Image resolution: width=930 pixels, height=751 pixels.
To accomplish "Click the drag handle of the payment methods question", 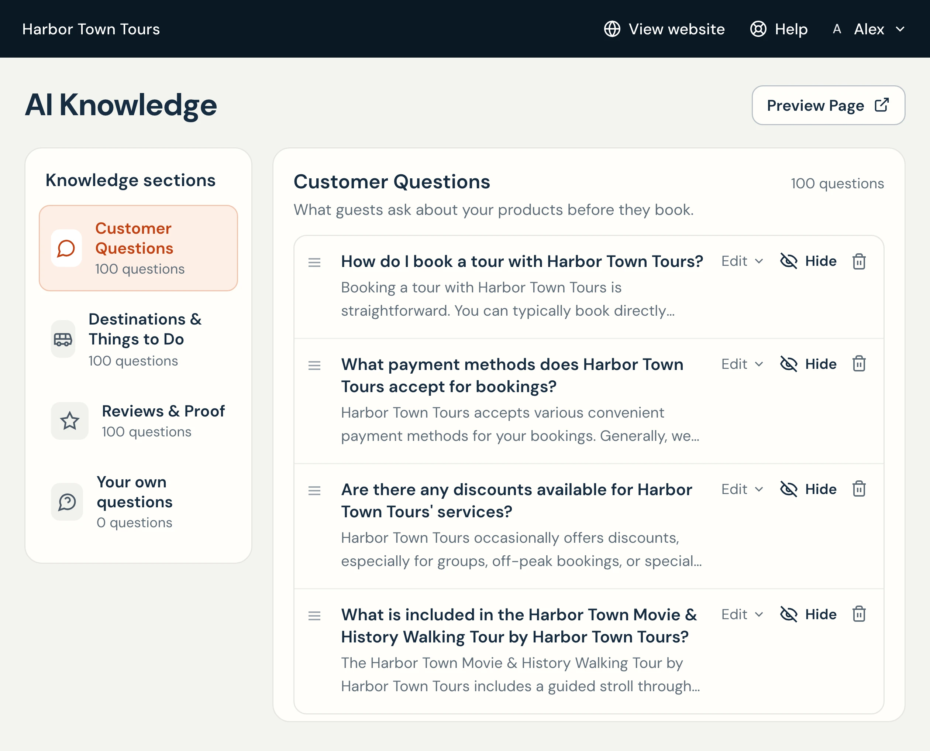I will coord(314,366).
